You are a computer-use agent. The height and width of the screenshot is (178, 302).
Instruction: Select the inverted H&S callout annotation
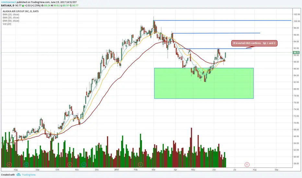254,43
